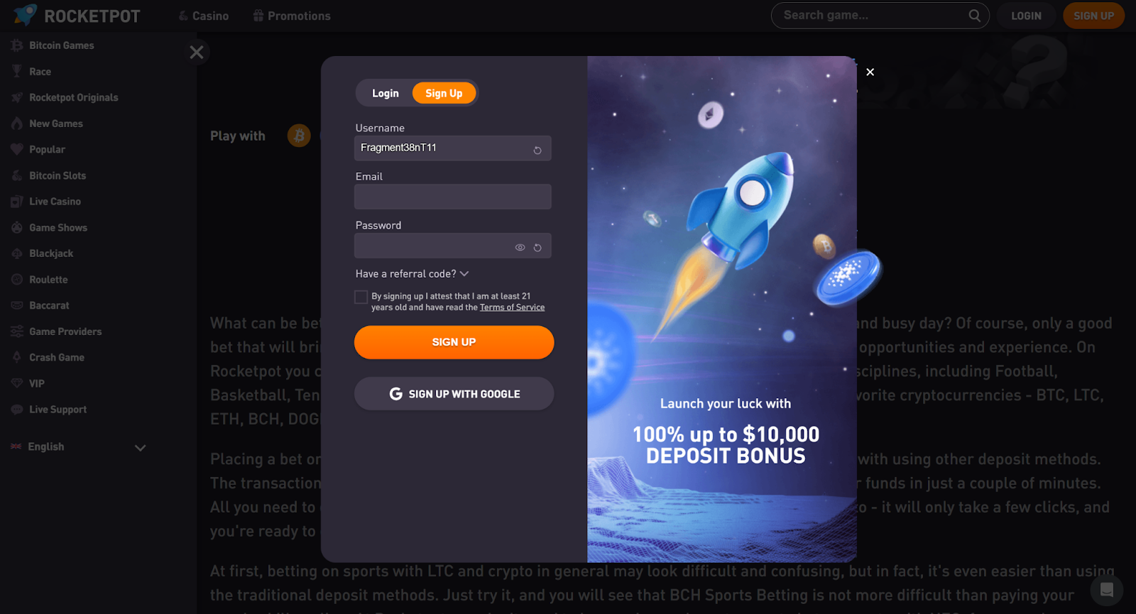This screenshot has width=1136, height=614.
Task: Click the Bitcoin coin icon beside Play with
Action: tap(299, 135)
